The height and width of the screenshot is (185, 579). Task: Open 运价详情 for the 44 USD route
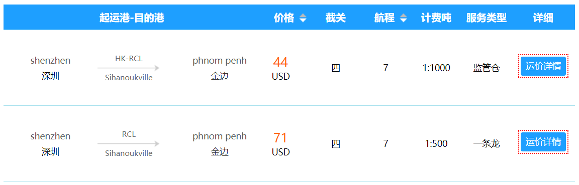tap(543, 66)
